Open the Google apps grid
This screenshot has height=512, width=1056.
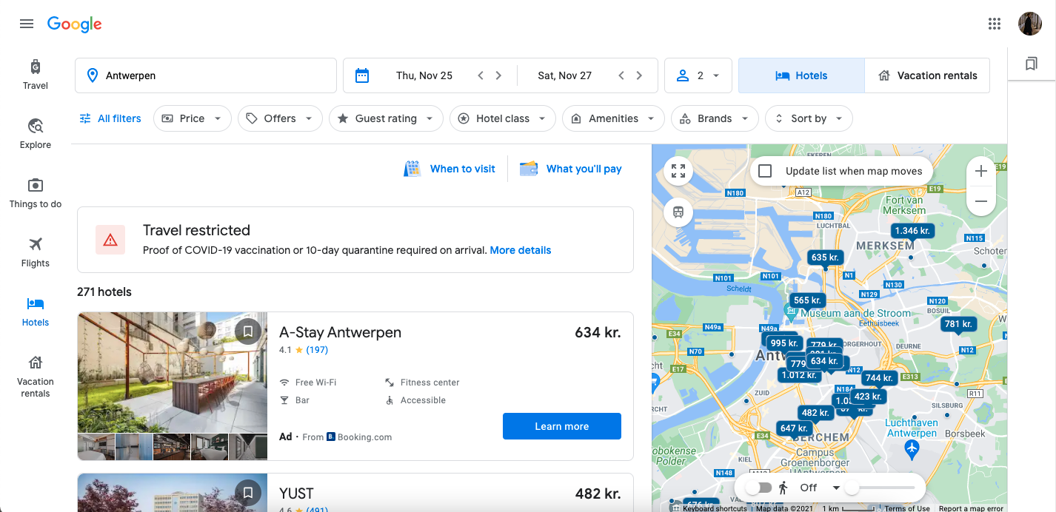tap(995, 24)
